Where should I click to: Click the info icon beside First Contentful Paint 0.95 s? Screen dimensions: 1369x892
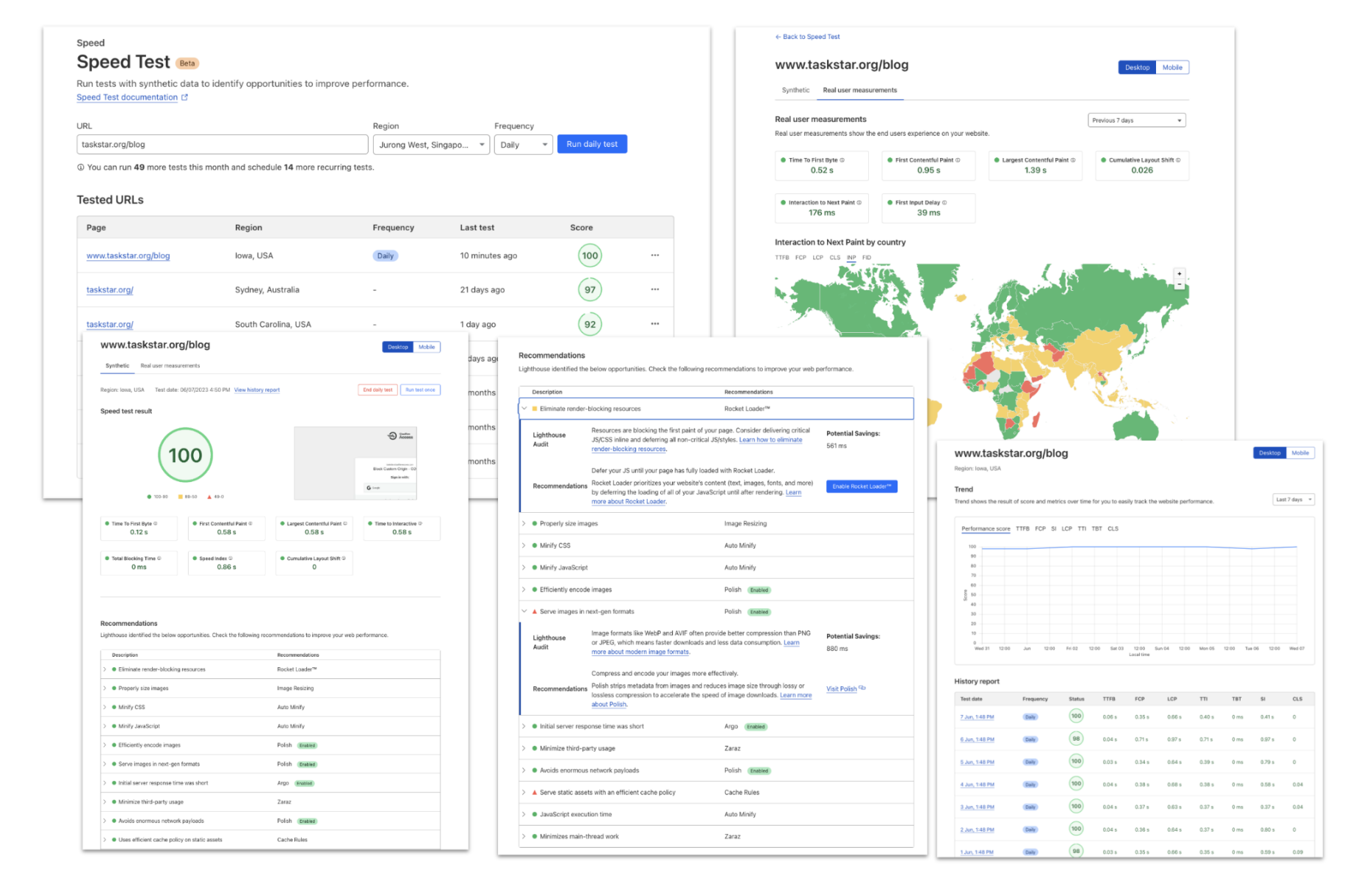[x=958, y=160]
